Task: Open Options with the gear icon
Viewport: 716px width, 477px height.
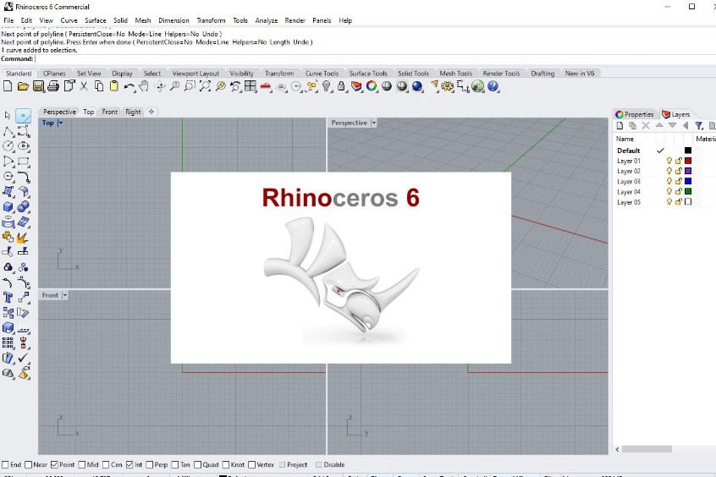Action: pos(448,86)
